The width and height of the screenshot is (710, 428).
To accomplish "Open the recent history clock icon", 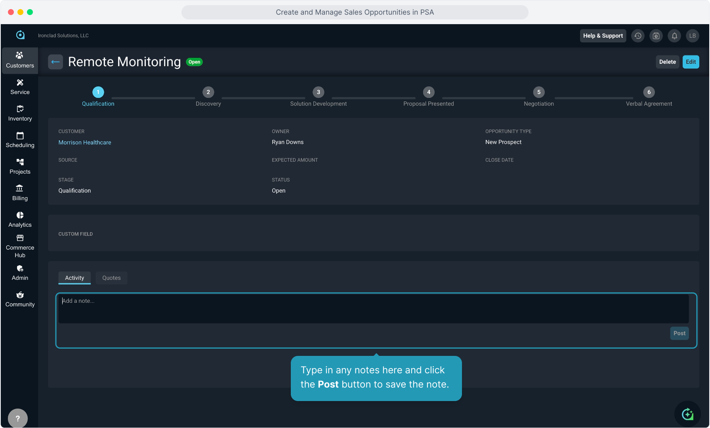I will click(x=638, y=36).
